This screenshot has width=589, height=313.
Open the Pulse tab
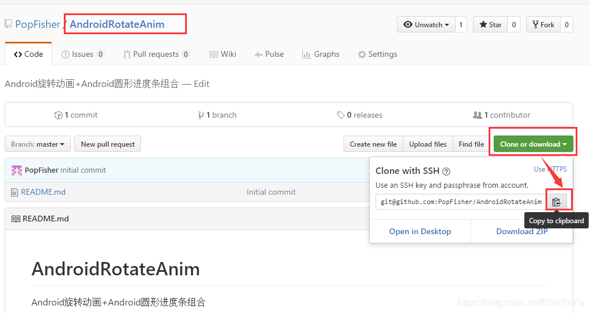pyautogui.click(x=269, y=54)
